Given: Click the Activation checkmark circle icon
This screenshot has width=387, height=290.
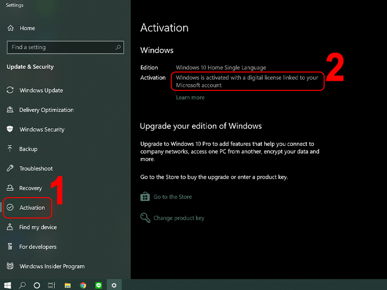Looking at the screenshot, I should pos(10,207).
